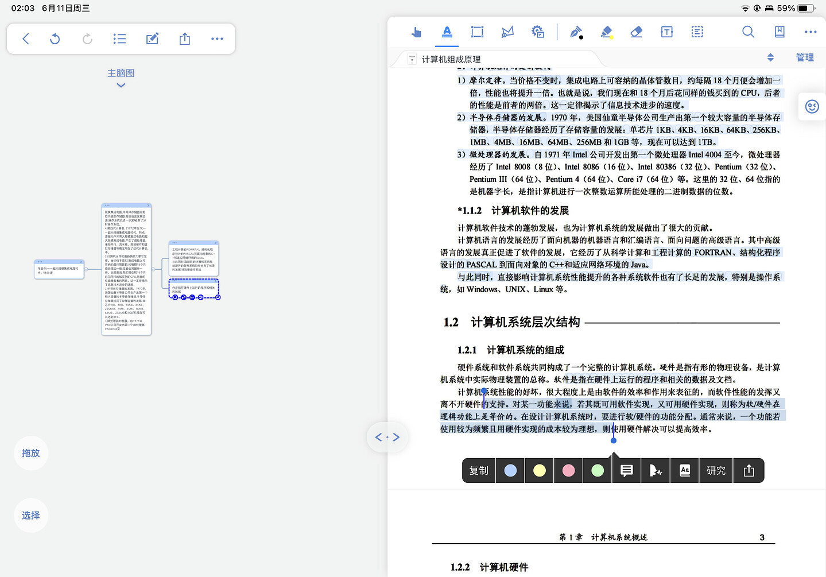The width and height of the screenshot is (826, 577).
Task: Open the excerpt settings gear tool
Action: tap(538, 32)
